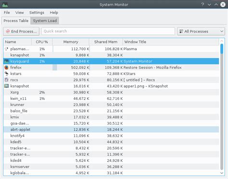Image resolution: width=228 pixels, height=179 pixels.
Task: Switch to the System Load tab
Action: pyautogui.click(x=45, y=21)
